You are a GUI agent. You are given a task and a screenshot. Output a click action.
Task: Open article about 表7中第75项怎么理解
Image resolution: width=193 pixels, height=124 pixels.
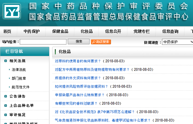pos(95,112)
